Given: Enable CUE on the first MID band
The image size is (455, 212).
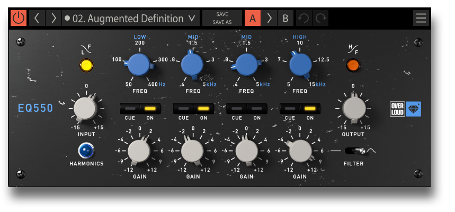Looking at the screenshot, I should point(183,109).
